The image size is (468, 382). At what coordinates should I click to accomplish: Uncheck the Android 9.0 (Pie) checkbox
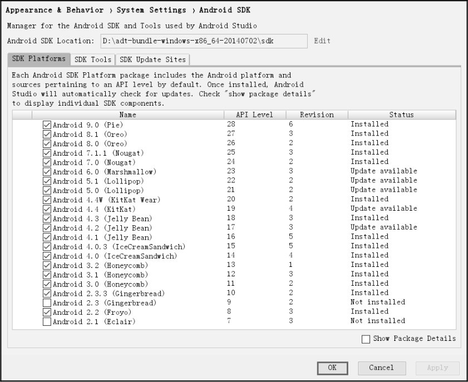click(x=47, y=125)
